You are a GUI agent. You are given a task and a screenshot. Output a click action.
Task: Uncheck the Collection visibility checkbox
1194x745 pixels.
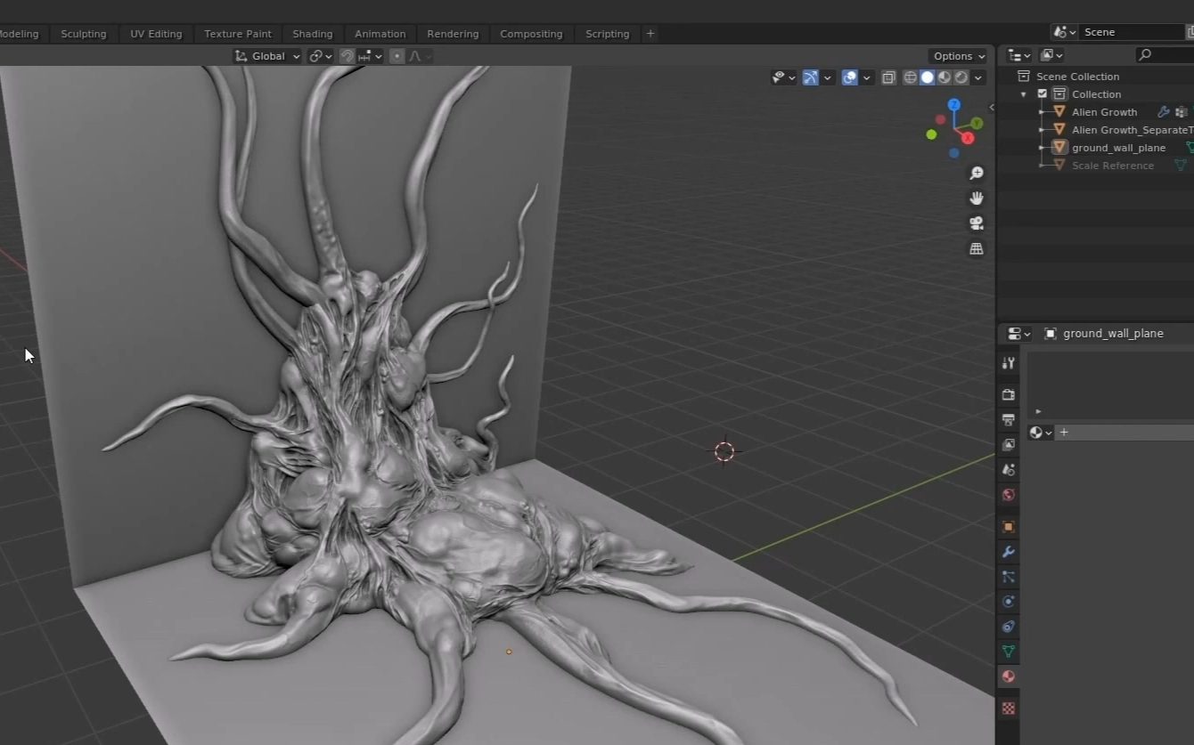pyautogui.click(x=1043, y=94)
